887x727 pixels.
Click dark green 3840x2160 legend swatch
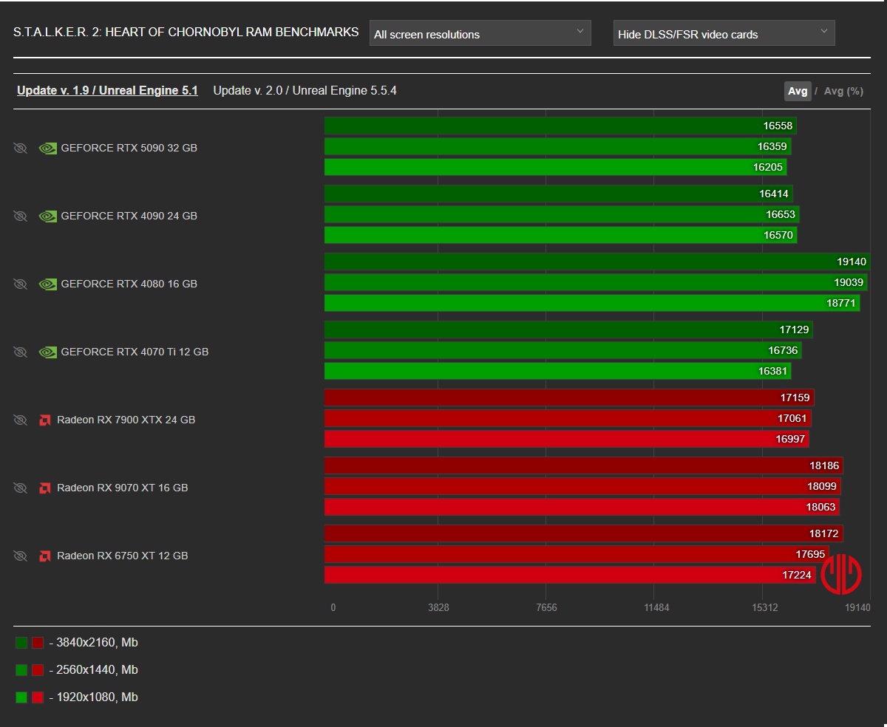(x=21, y=643)
